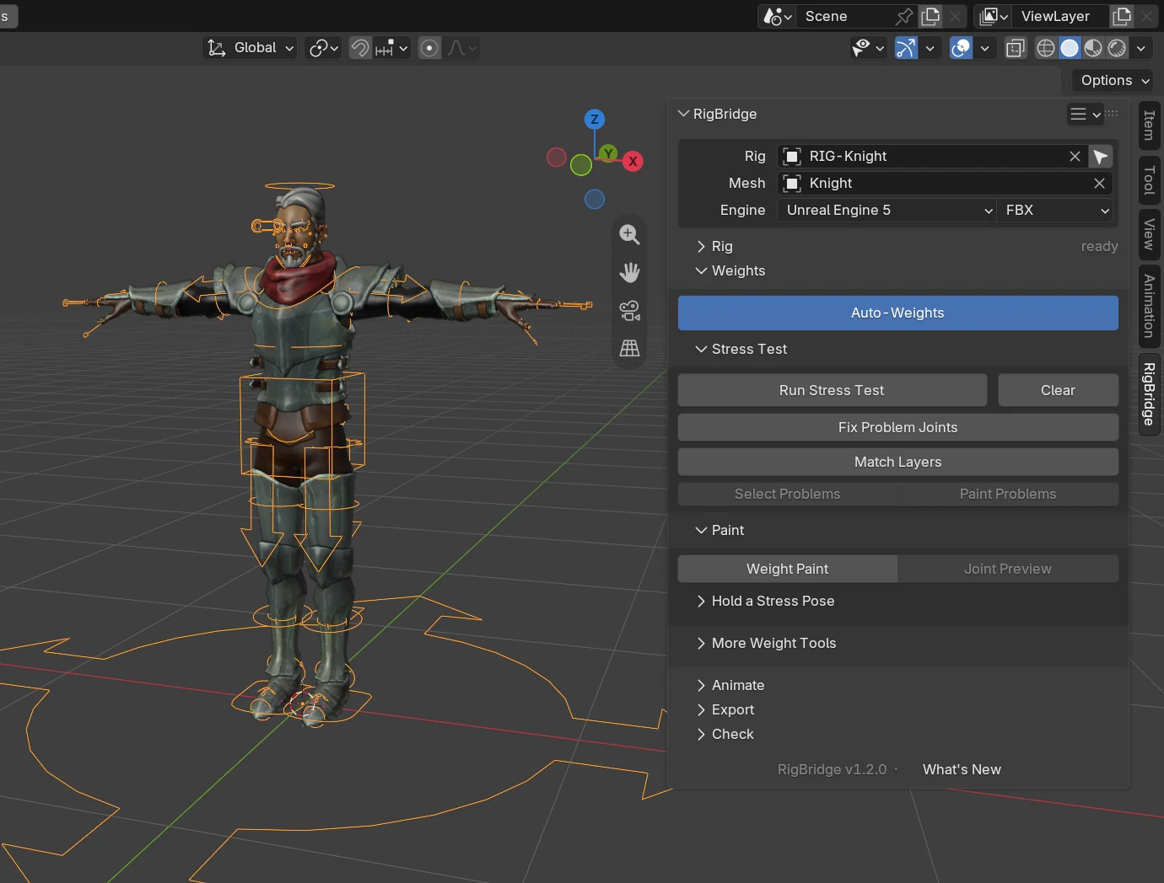Open the shading options dropdown arrow
Image resolution: width=1164 pixels, height=883 pixels.
click(1141, 48)
